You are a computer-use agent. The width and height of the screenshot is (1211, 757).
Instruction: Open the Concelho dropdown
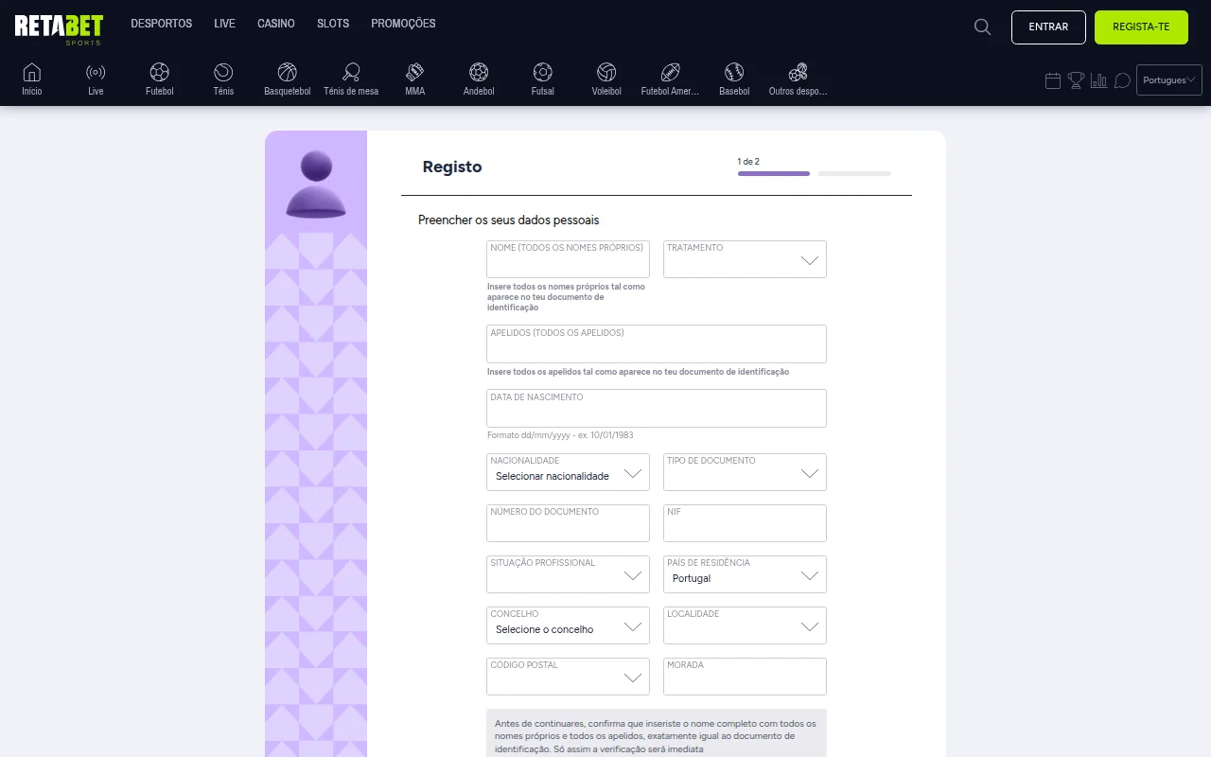pyautogui.click(x=568, y=625)
